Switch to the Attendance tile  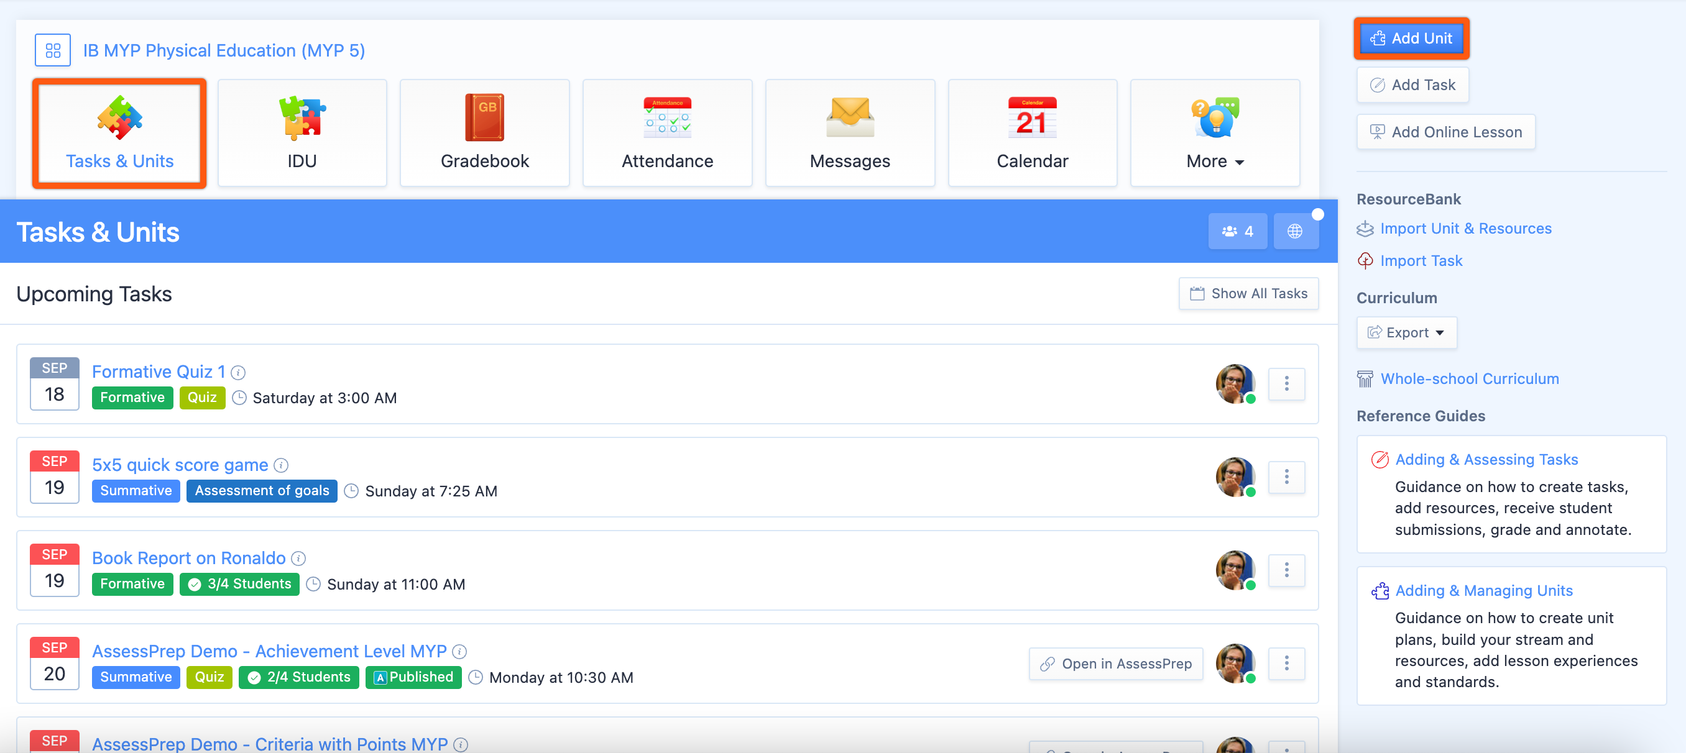[x=667, y=133]
